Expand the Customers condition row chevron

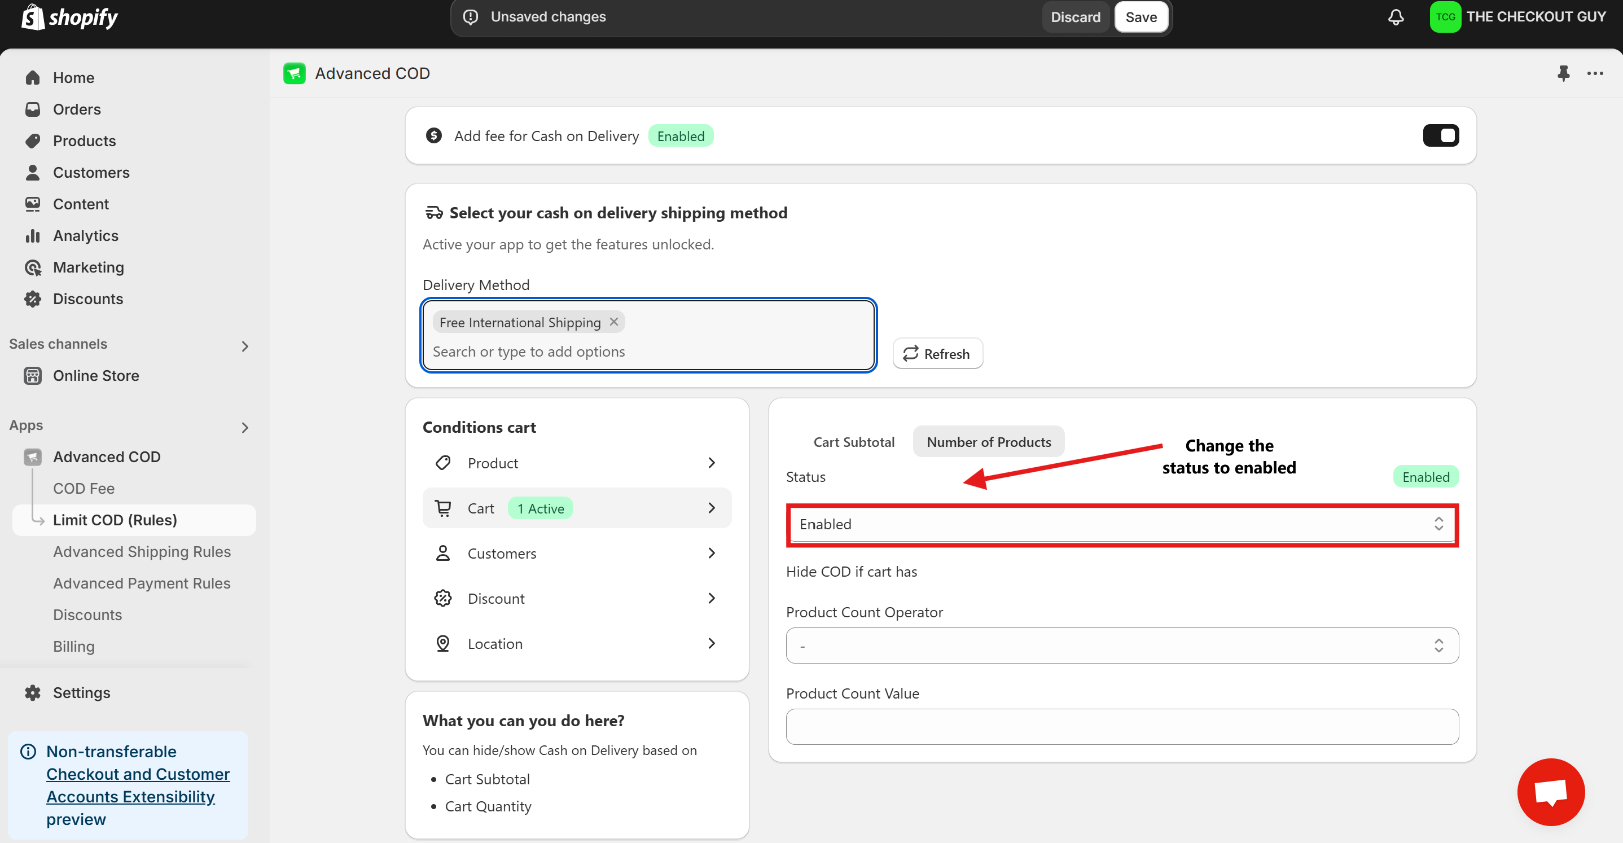711,553
